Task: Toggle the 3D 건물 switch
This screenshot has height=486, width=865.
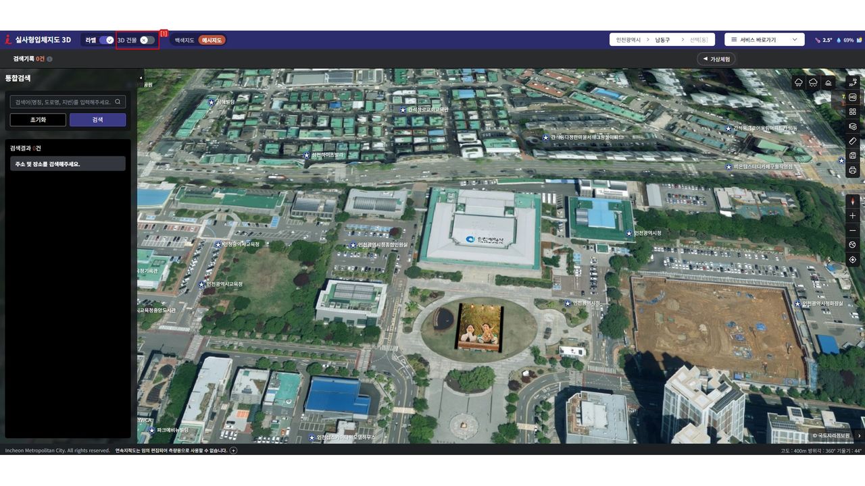Action: tap(147, 40)
